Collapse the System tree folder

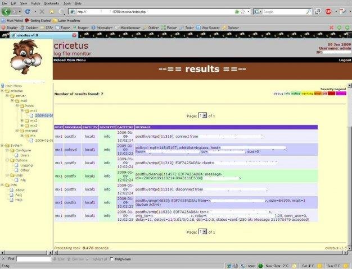coord(2,146)
